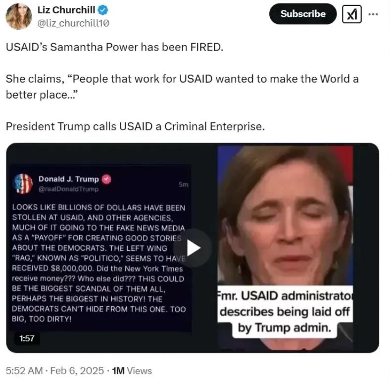
Task: Click the red verified badge beside Donald J. Trump
Action: coord(106,179)
